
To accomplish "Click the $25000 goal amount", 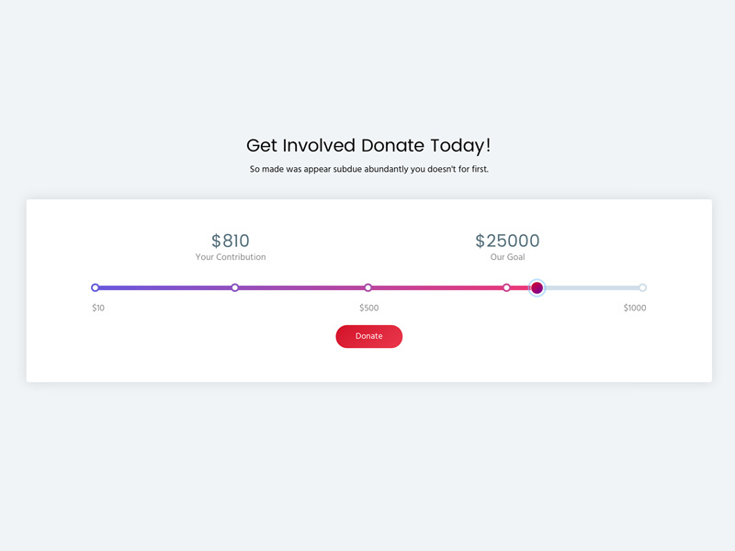I will pos(507,241).
